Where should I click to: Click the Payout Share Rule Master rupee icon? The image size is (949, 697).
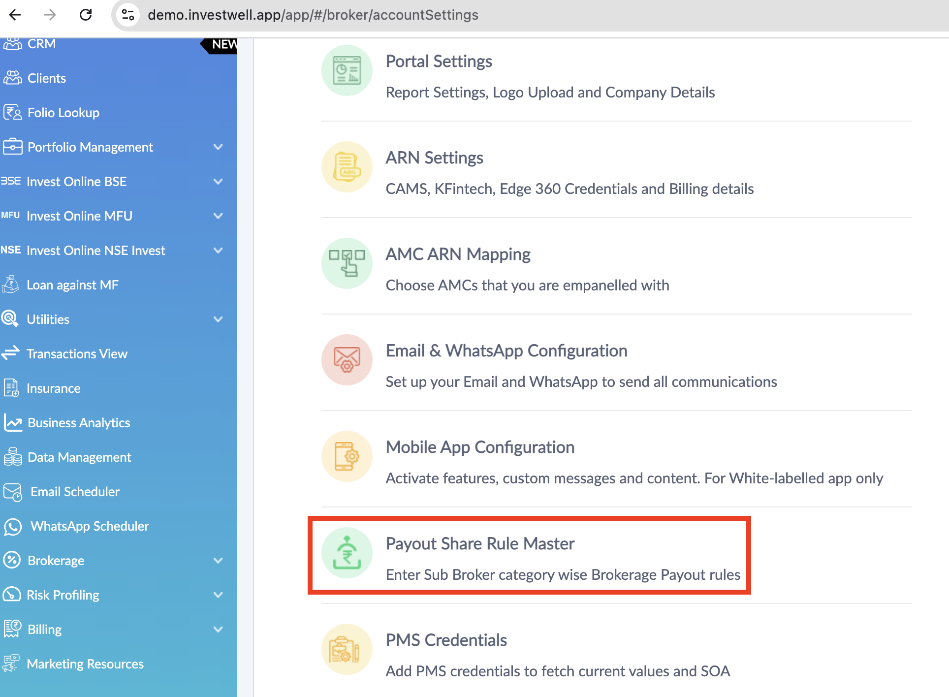click(347, 553)
